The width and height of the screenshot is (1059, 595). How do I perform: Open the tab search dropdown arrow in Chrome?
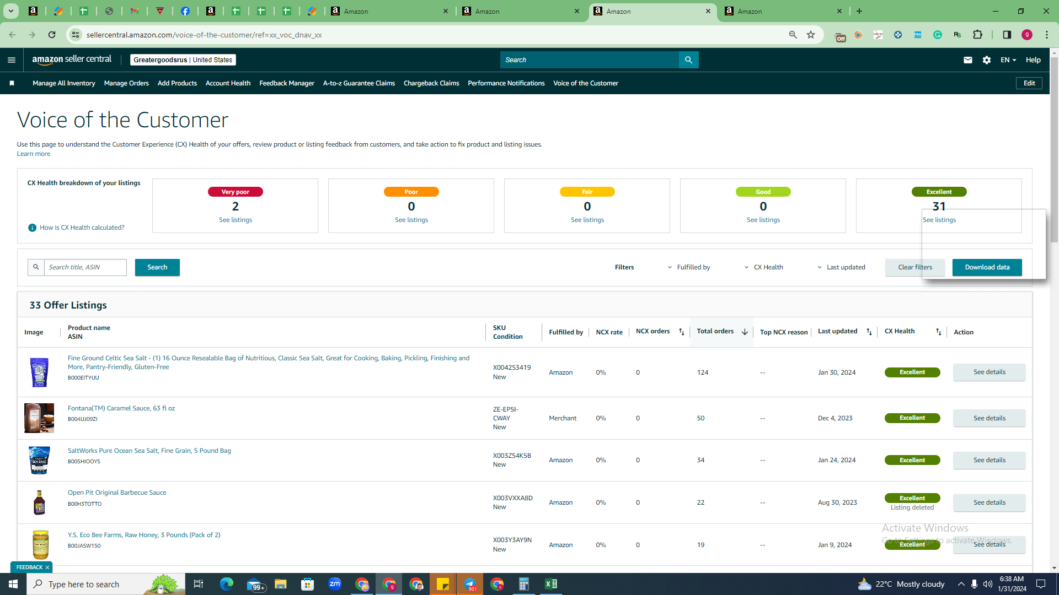(10, 11)
